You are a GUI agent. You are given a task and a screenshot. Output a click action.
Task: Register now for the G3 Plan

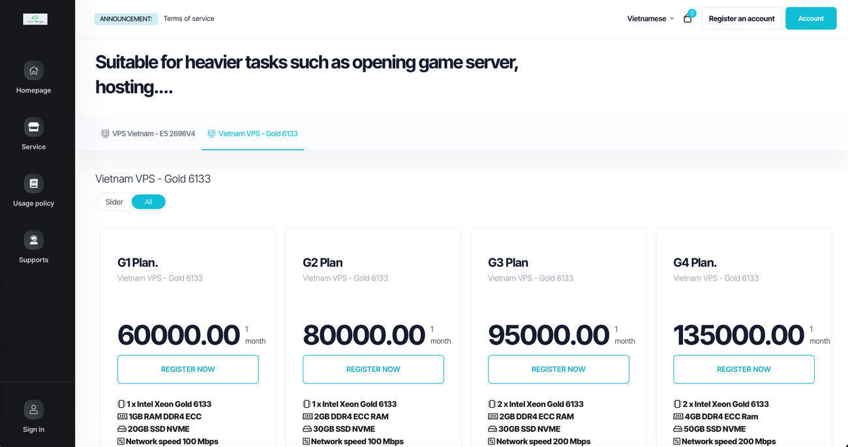558,369
